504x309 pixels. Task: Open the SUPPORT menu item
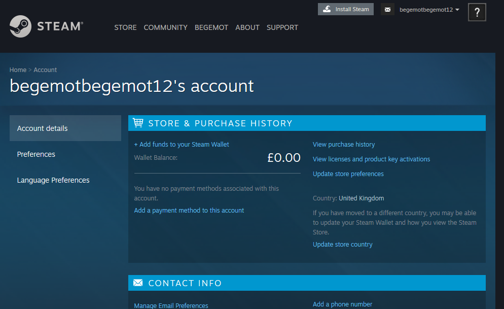point(282,27)
